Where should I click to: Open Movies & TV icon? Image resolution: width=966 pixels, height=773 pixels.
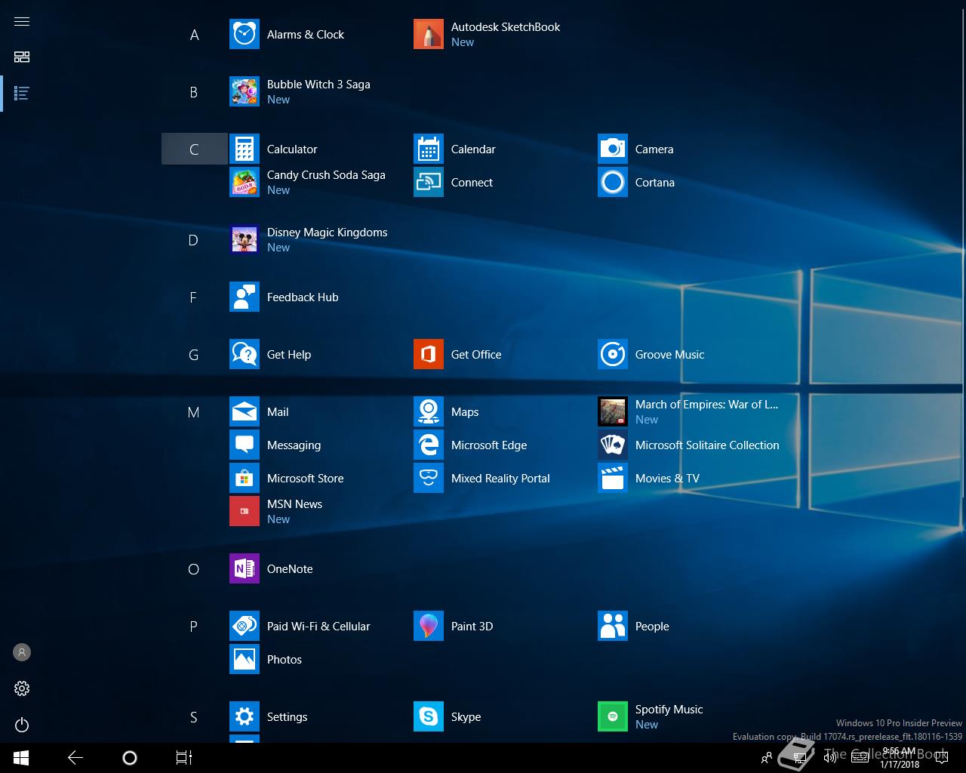(x=613, y=479)
